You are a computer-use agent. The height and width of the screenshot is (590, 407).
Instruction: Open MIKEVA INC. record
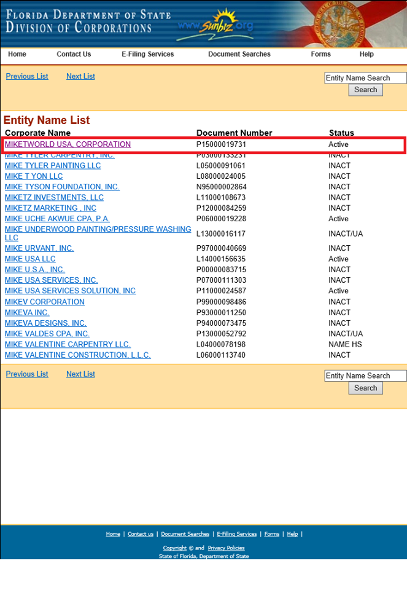pos(27,312)
